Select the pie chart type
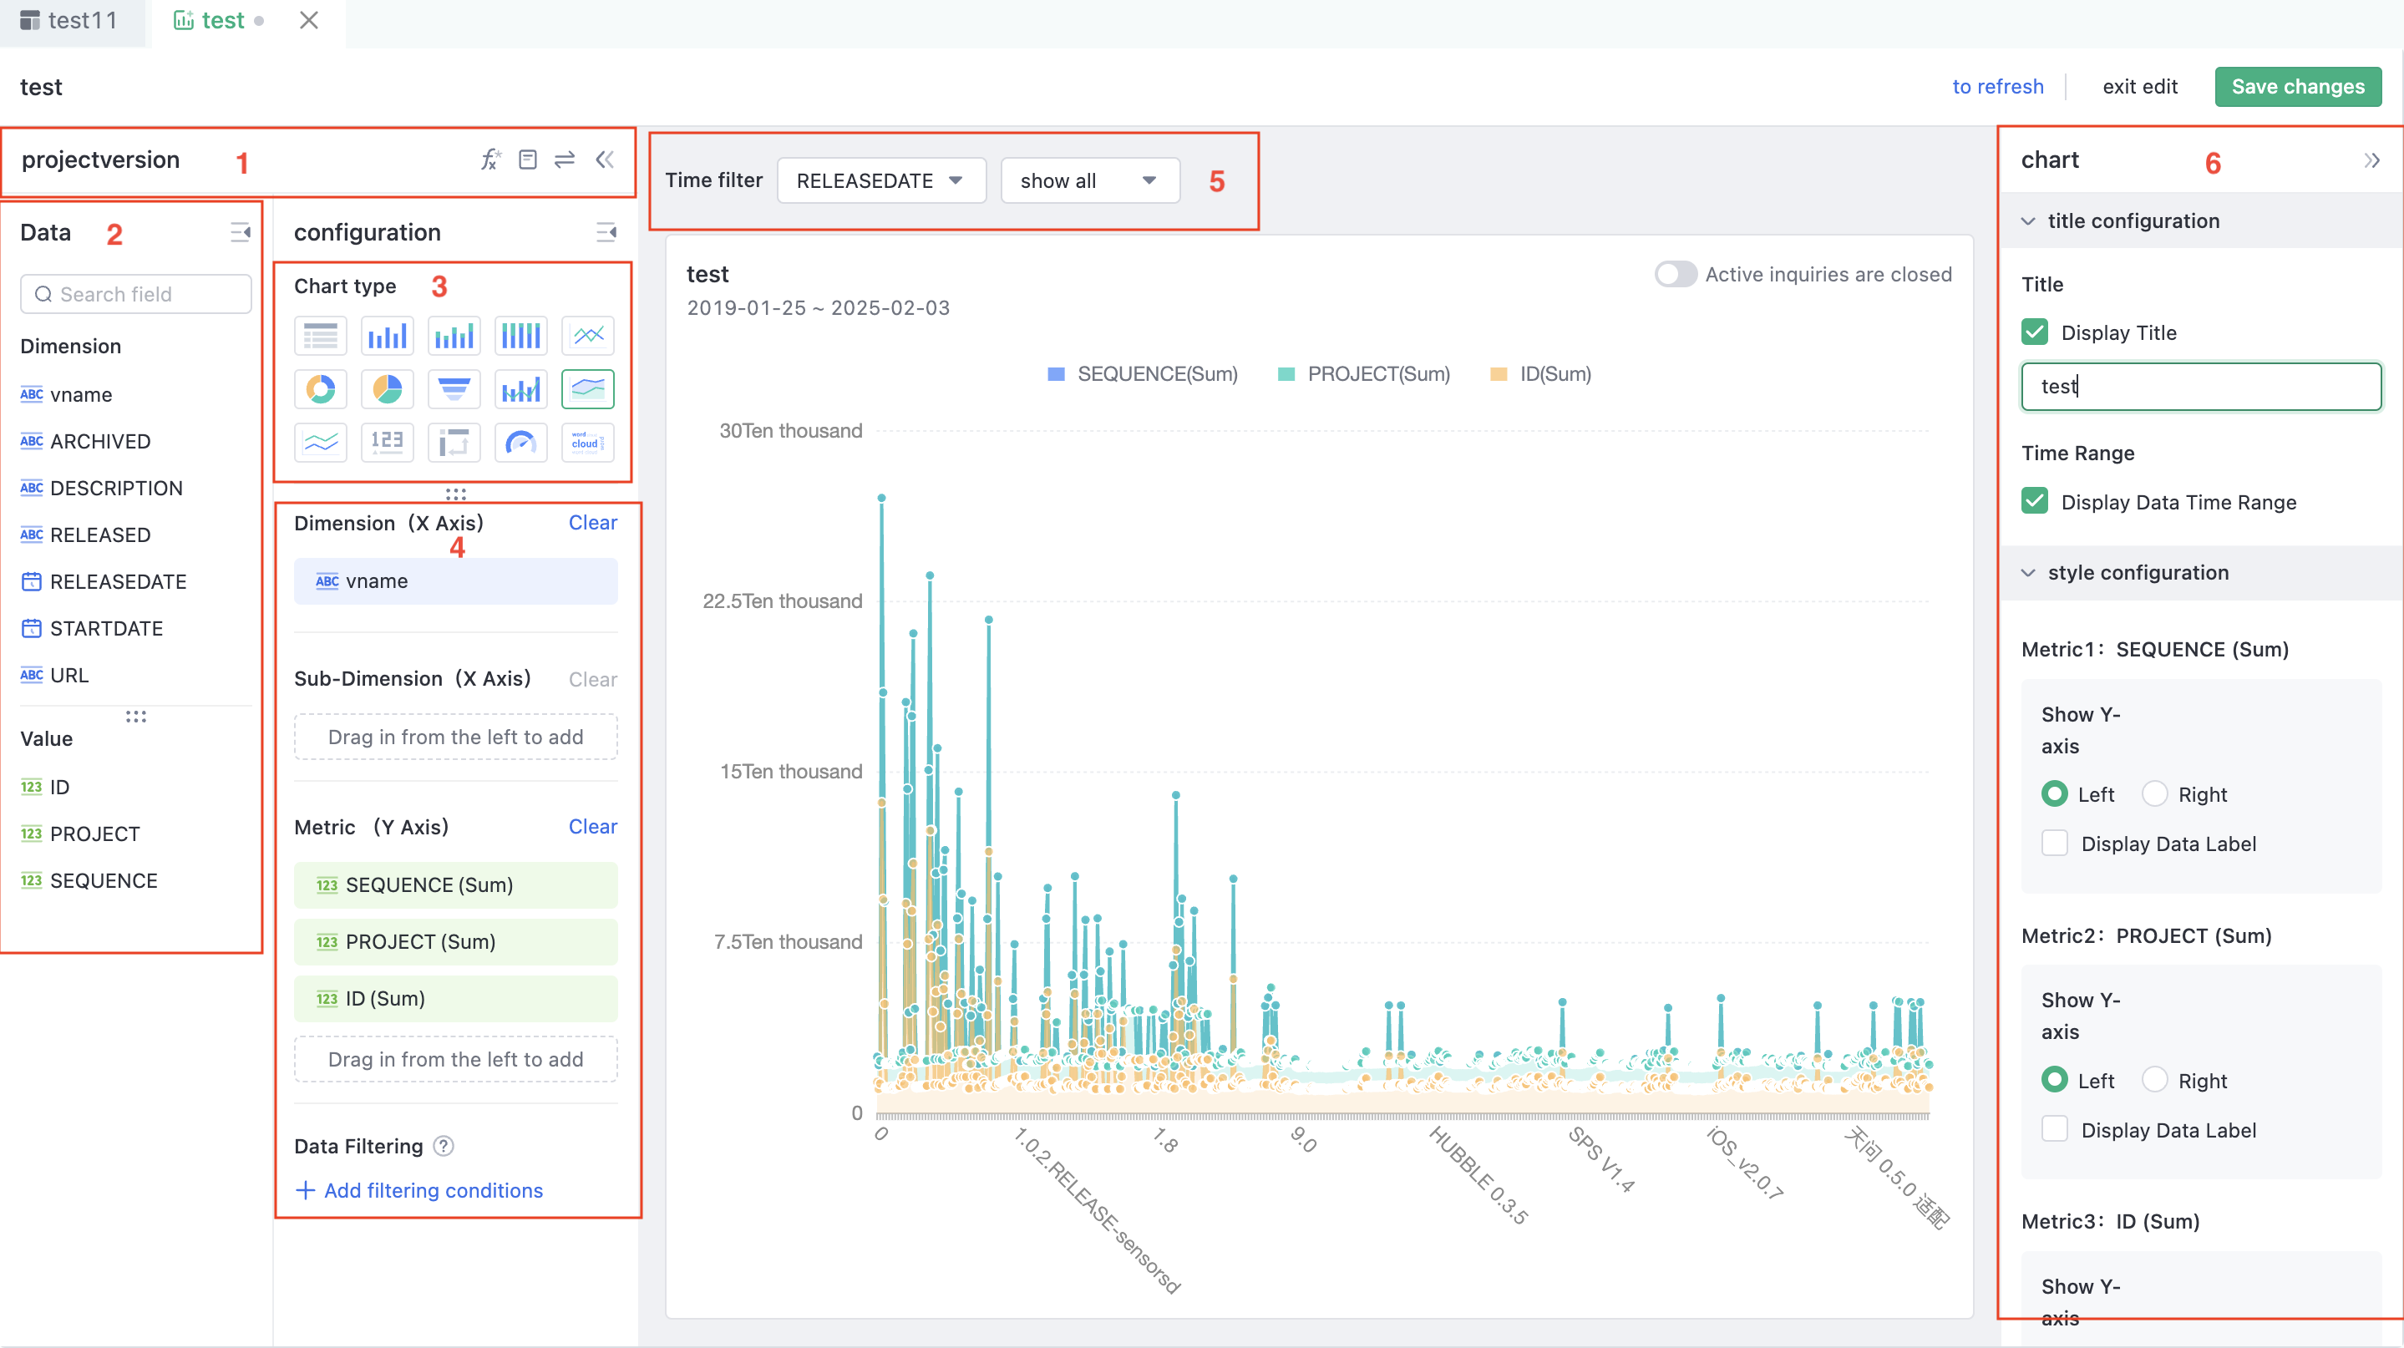 pos(388,389)
